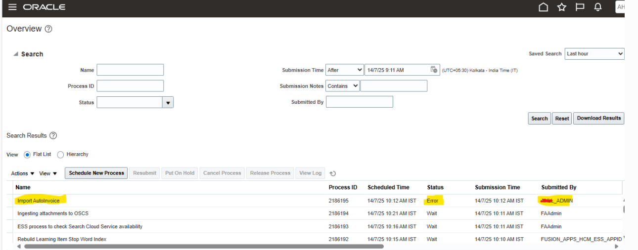Click process ID 2186195
The height and width of the screenshot is (250, 638).
(339, 201)
